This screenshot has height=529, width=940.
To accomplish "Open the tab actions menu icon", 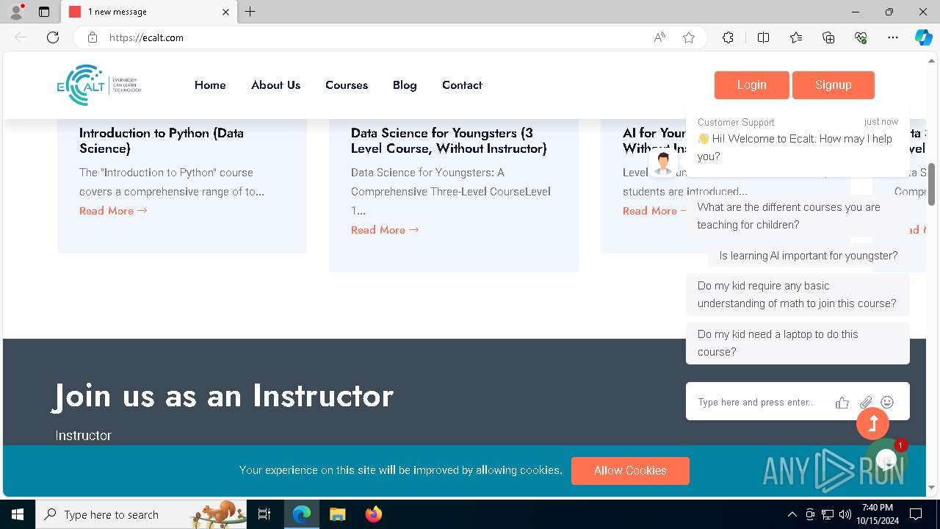I will pos(44,12).
